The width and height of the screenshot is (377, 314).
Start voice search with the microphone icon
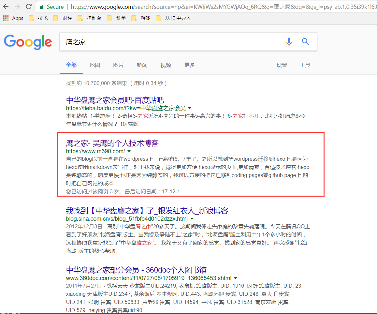click(289, 42)
